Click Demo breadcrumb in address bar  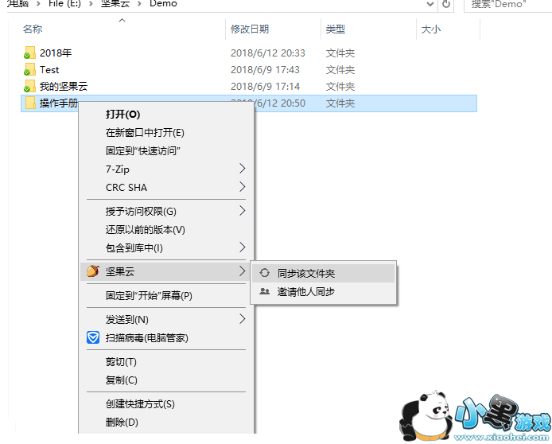pyautogui.click(x=163, y=4)
